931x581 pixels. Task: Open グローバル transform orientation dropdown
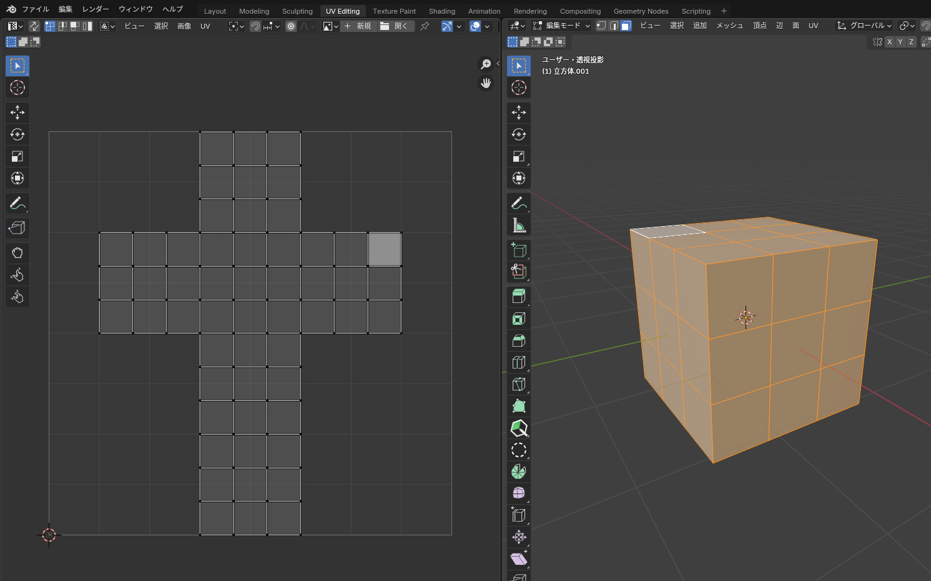864,26
